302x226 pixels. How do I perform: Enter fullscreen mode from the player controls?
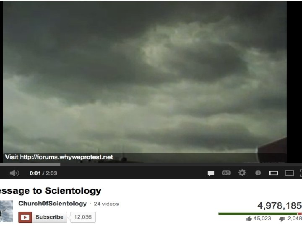tap(301, 173)
